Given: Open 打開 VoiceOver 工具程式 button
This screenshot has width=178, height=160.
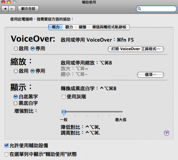Looking at the screenshot, I should [136, 49].
